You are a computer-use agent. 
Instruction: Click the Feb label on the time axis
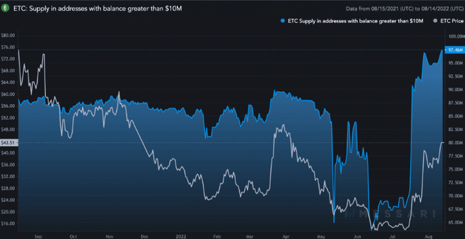(217, 236)
